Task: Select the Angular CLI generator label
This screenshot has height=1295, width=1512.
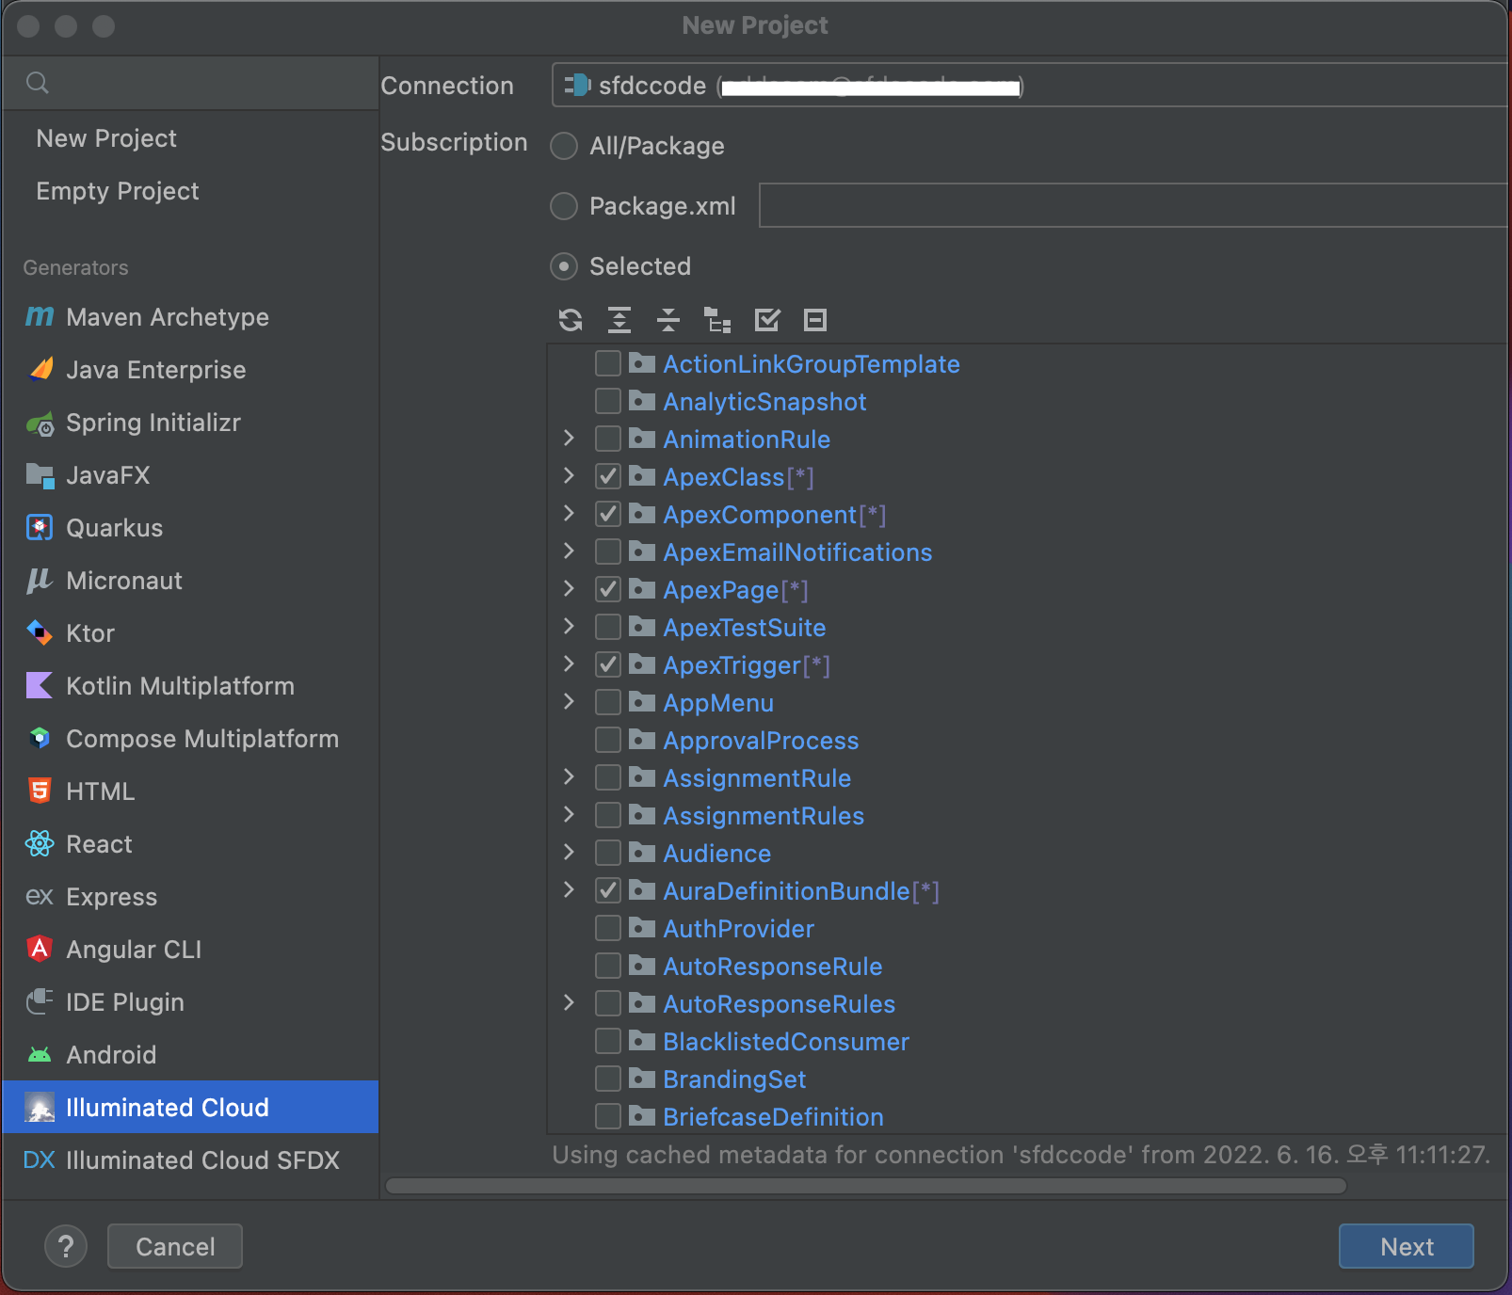Action: (134, 950)
